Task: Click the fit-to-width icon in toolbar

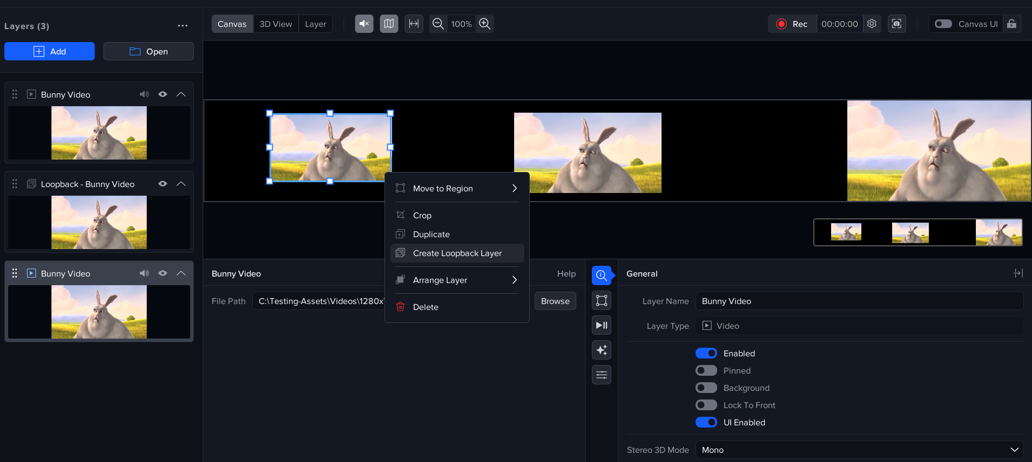Action: pyautogui.click(x=414, y=24)
